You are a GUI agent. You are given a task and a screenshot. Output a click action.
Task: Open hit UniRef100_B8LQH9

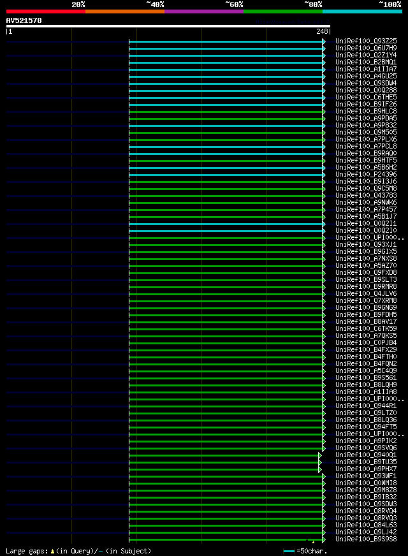pyautogui.click(x=366, y=385)
